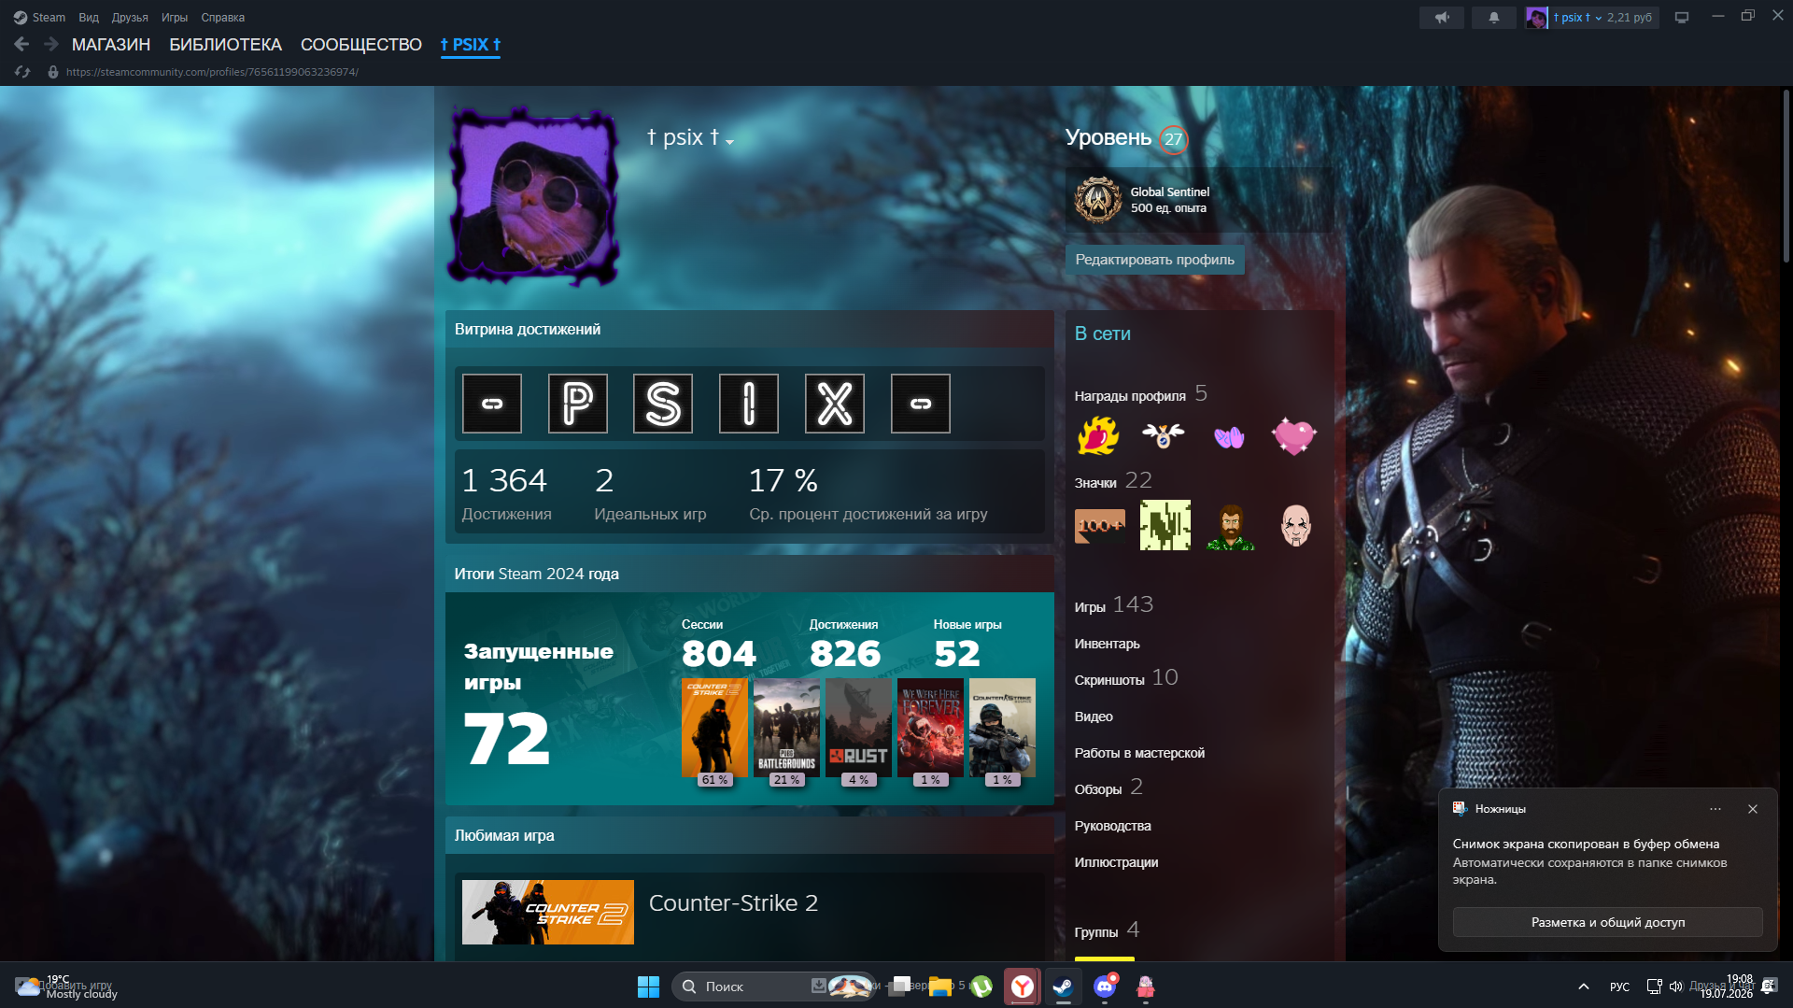Screen dimensions: 1793x1008
Task: Open the Windows Start menu
Action: (648, 987)
